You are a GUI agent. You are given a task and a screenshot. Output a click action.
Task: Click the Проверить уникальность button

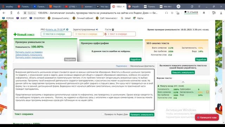[x=142, y=115]
